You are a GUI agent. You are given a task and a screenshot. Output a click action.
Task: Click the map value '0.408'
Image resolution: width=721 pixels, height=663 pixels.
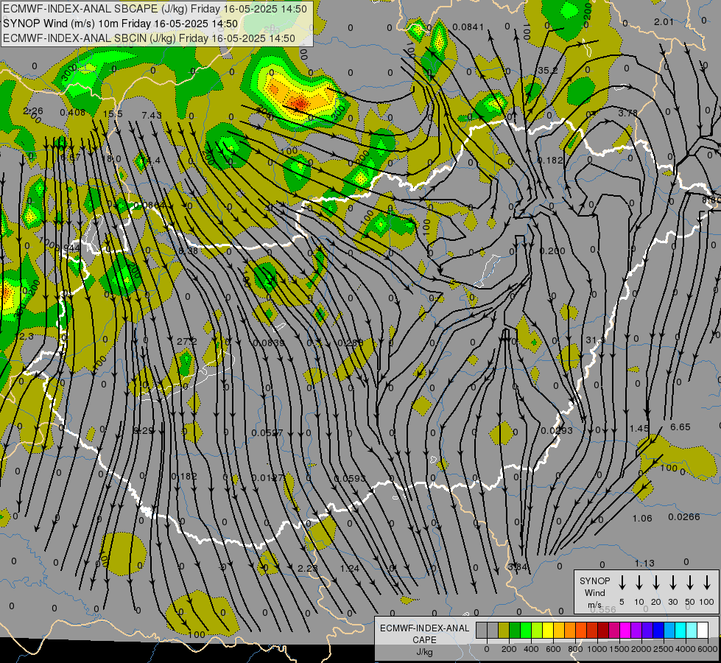(72, 112)
